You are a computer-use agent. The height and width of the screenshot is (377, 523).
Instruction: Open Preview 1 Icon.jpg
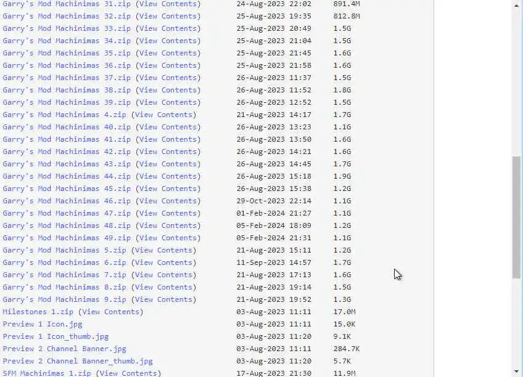click(x=43, y=325)
